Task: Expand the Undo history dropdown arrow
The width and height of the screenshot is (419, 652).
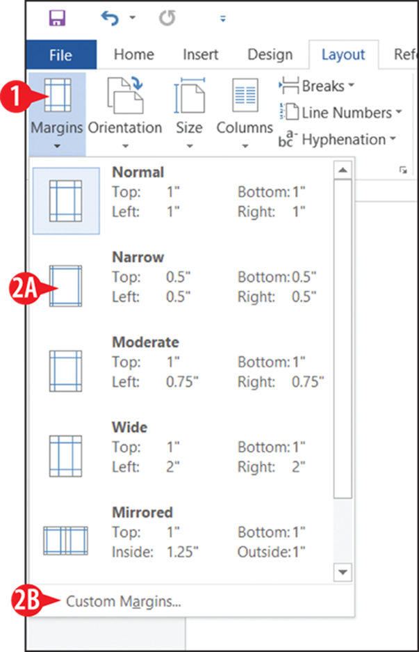Action: pyautogui.click(x=133, y=17)
